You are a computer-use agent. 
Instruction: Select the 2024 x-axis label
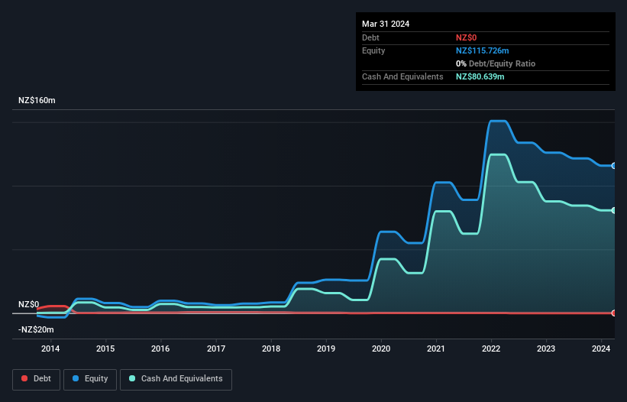pyautogui.click(x=601, y=349)
